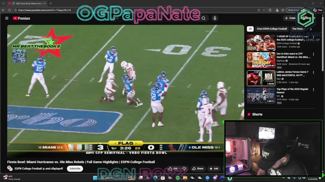Click the Fiesta Bowl video title text
This screenshot has height=182, width=325.
click(x=81, y=162)
